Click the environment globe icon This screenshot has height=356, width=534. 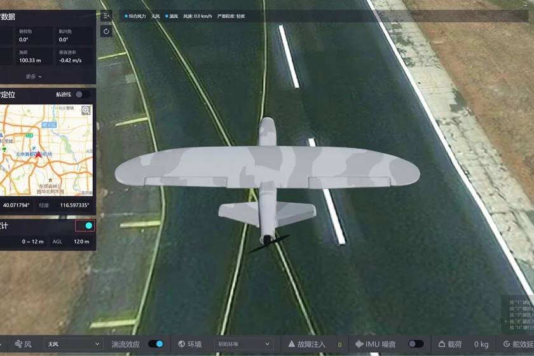point(181,344)
